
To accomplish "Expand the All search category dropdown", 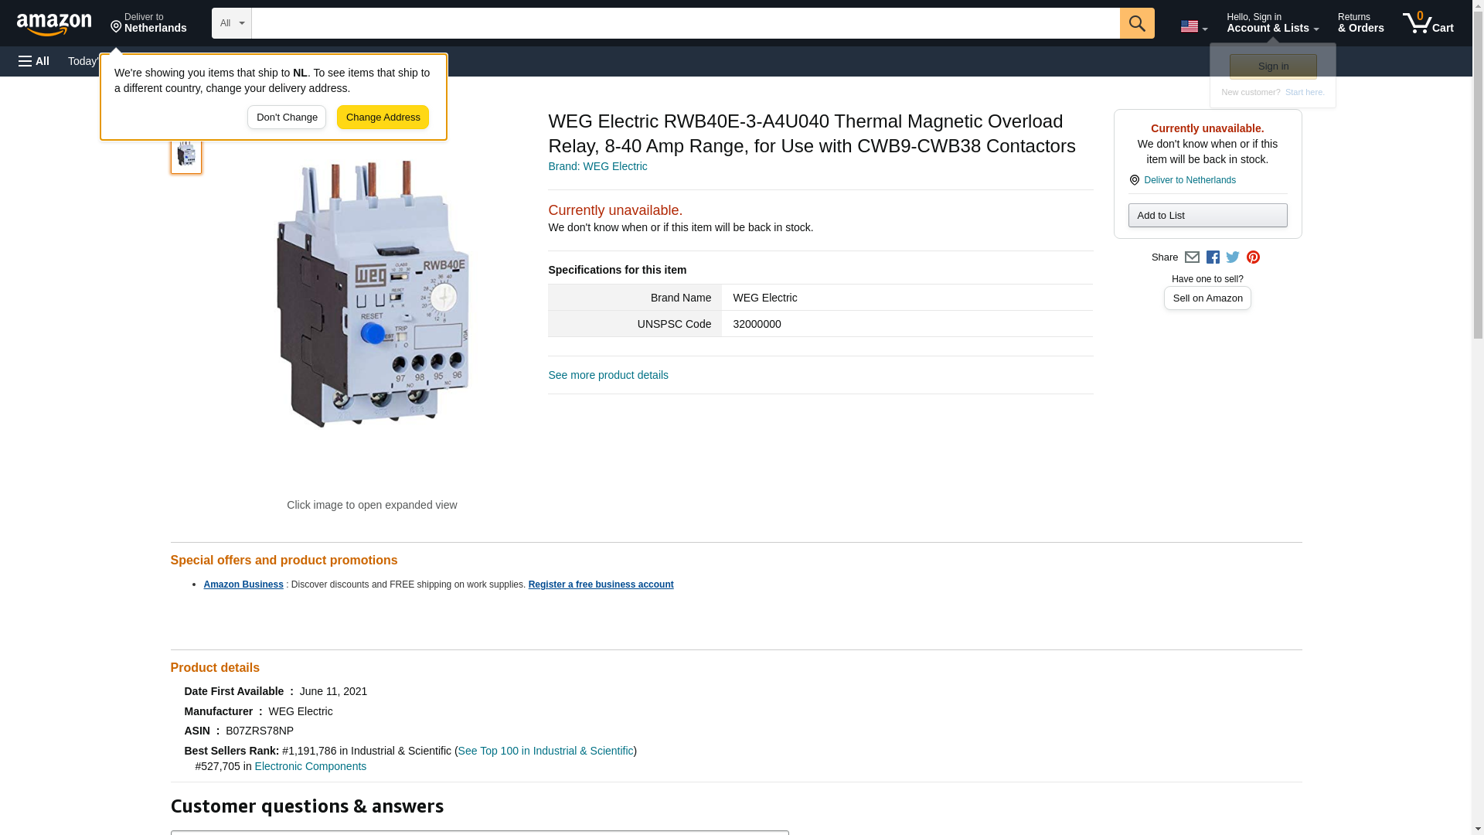I will (x=232, y=23).
